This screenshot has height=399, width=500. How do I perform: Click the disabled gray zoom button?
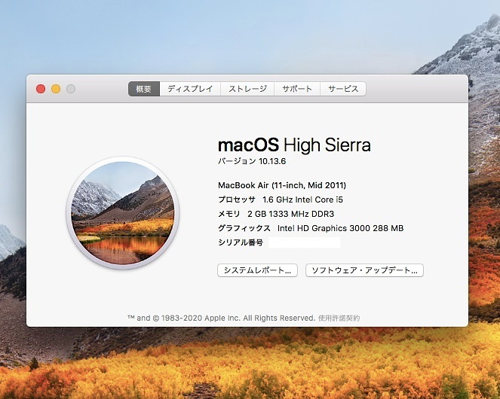[71, 89]
